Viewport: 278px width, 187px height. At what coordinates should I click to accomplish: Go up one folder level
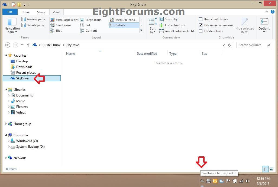click(28, 45)
